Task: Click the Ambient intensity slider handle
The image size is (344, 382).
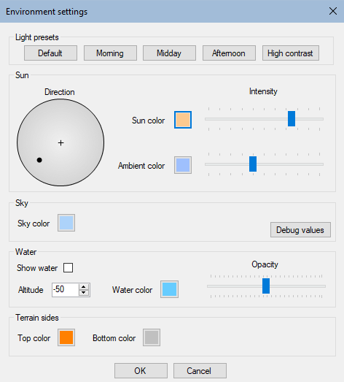Action: click(253, 164)
